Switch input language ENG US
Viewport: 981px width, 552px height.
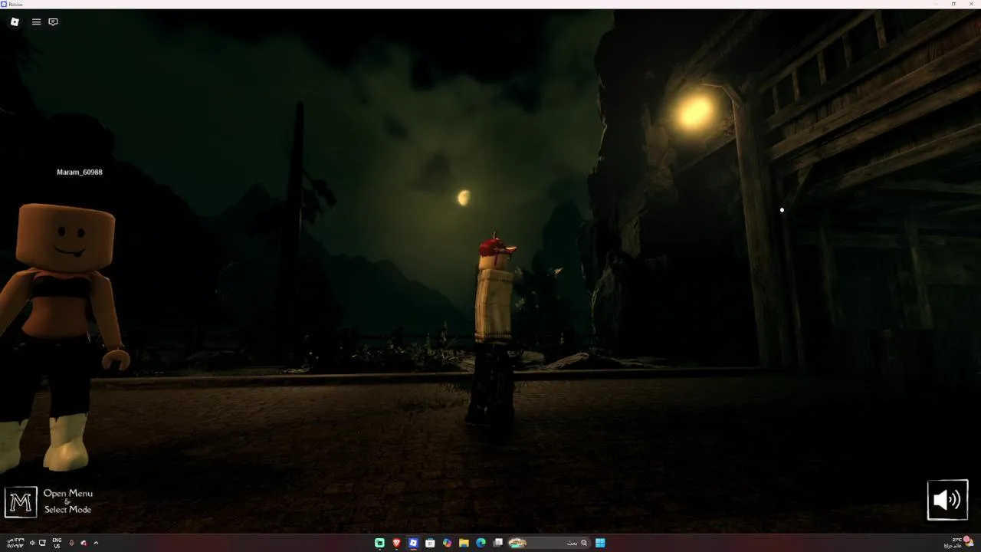(57, 543)
